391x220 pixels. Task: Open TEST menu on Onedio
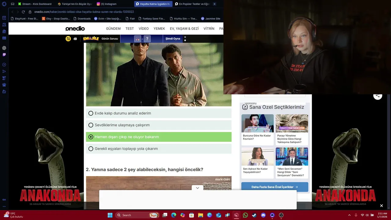click(130, 28)
